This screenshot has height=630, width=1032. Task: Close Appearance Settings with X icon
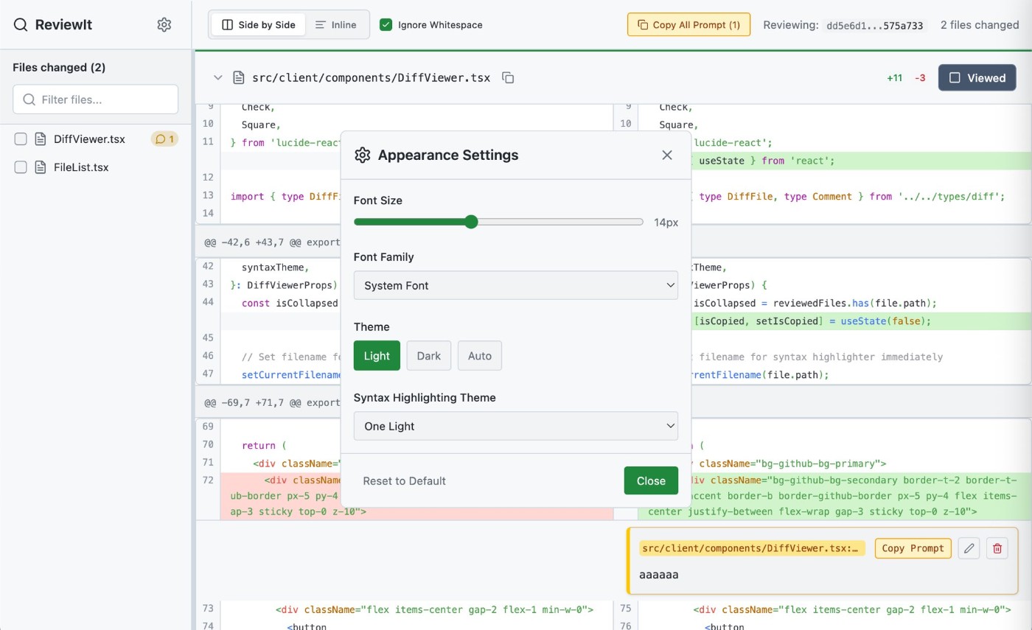[667, 155]
